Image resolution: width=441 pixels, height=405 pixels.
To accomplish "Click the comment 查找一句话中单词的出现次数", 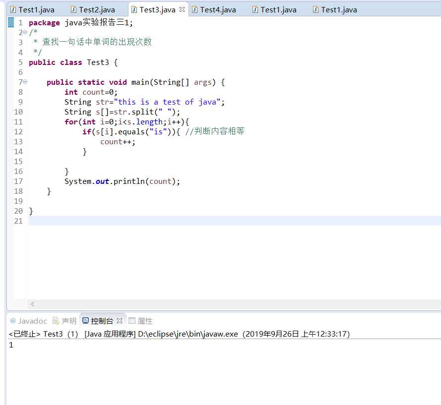I will (97, 42).
